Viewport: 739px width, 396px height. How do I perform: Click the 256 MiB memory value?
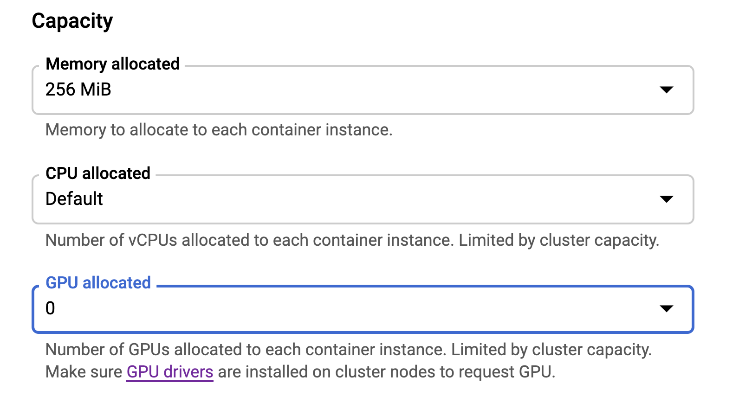click(78, 89)
